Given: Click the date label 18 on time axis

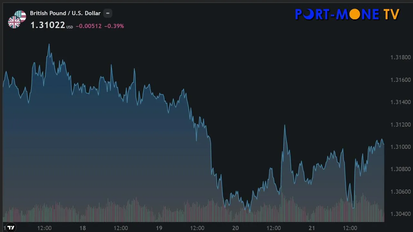Looking at the screenshot, I should 83,228.
